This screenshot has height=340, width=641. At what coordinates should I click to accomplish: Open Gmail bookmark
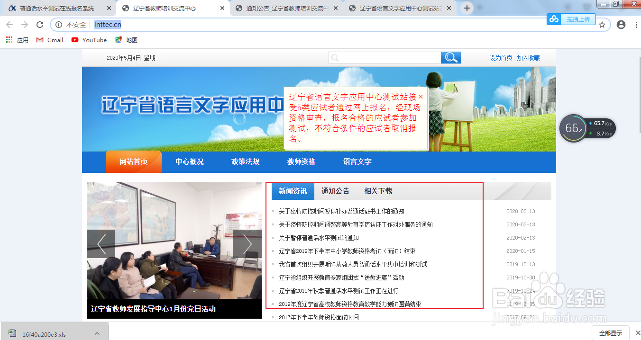pyautogui.click(x=50, y=40)
